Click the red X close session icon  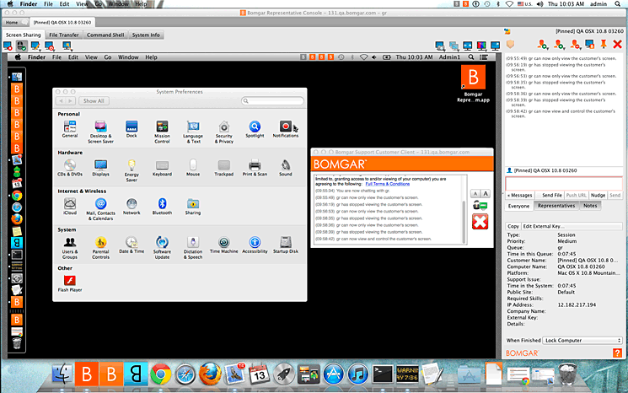617,44
